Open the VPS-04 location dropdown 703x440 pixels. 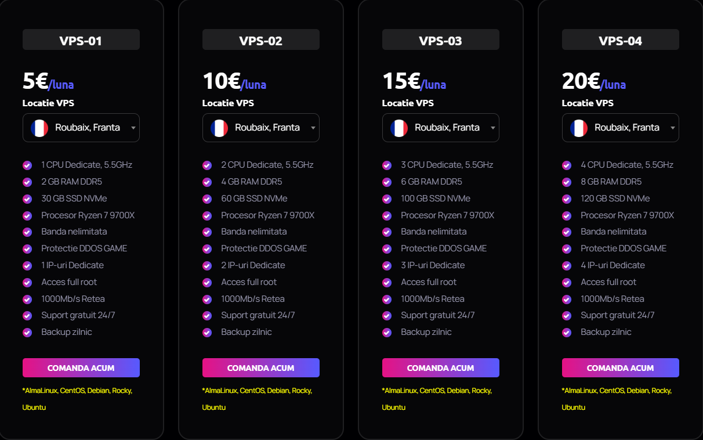[621, 128]
